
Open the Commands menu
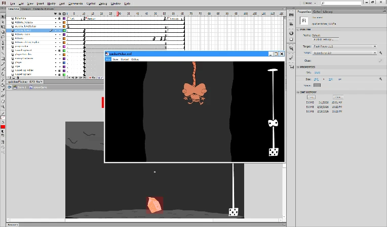click(x=75, y=4)
